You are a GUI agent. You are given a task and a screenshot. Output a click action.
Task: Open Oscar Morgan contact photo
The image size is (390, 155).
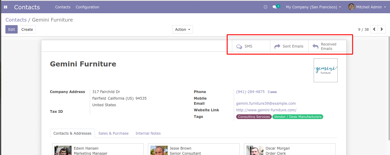point(255,150)
